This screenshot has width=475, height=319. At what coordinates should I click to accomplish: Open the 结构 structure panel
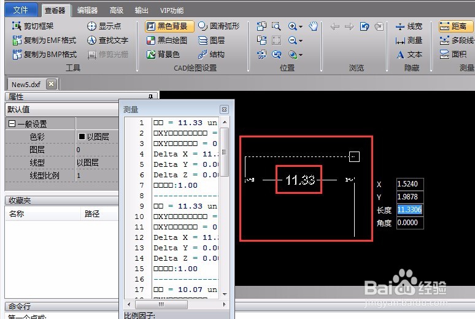211,55
